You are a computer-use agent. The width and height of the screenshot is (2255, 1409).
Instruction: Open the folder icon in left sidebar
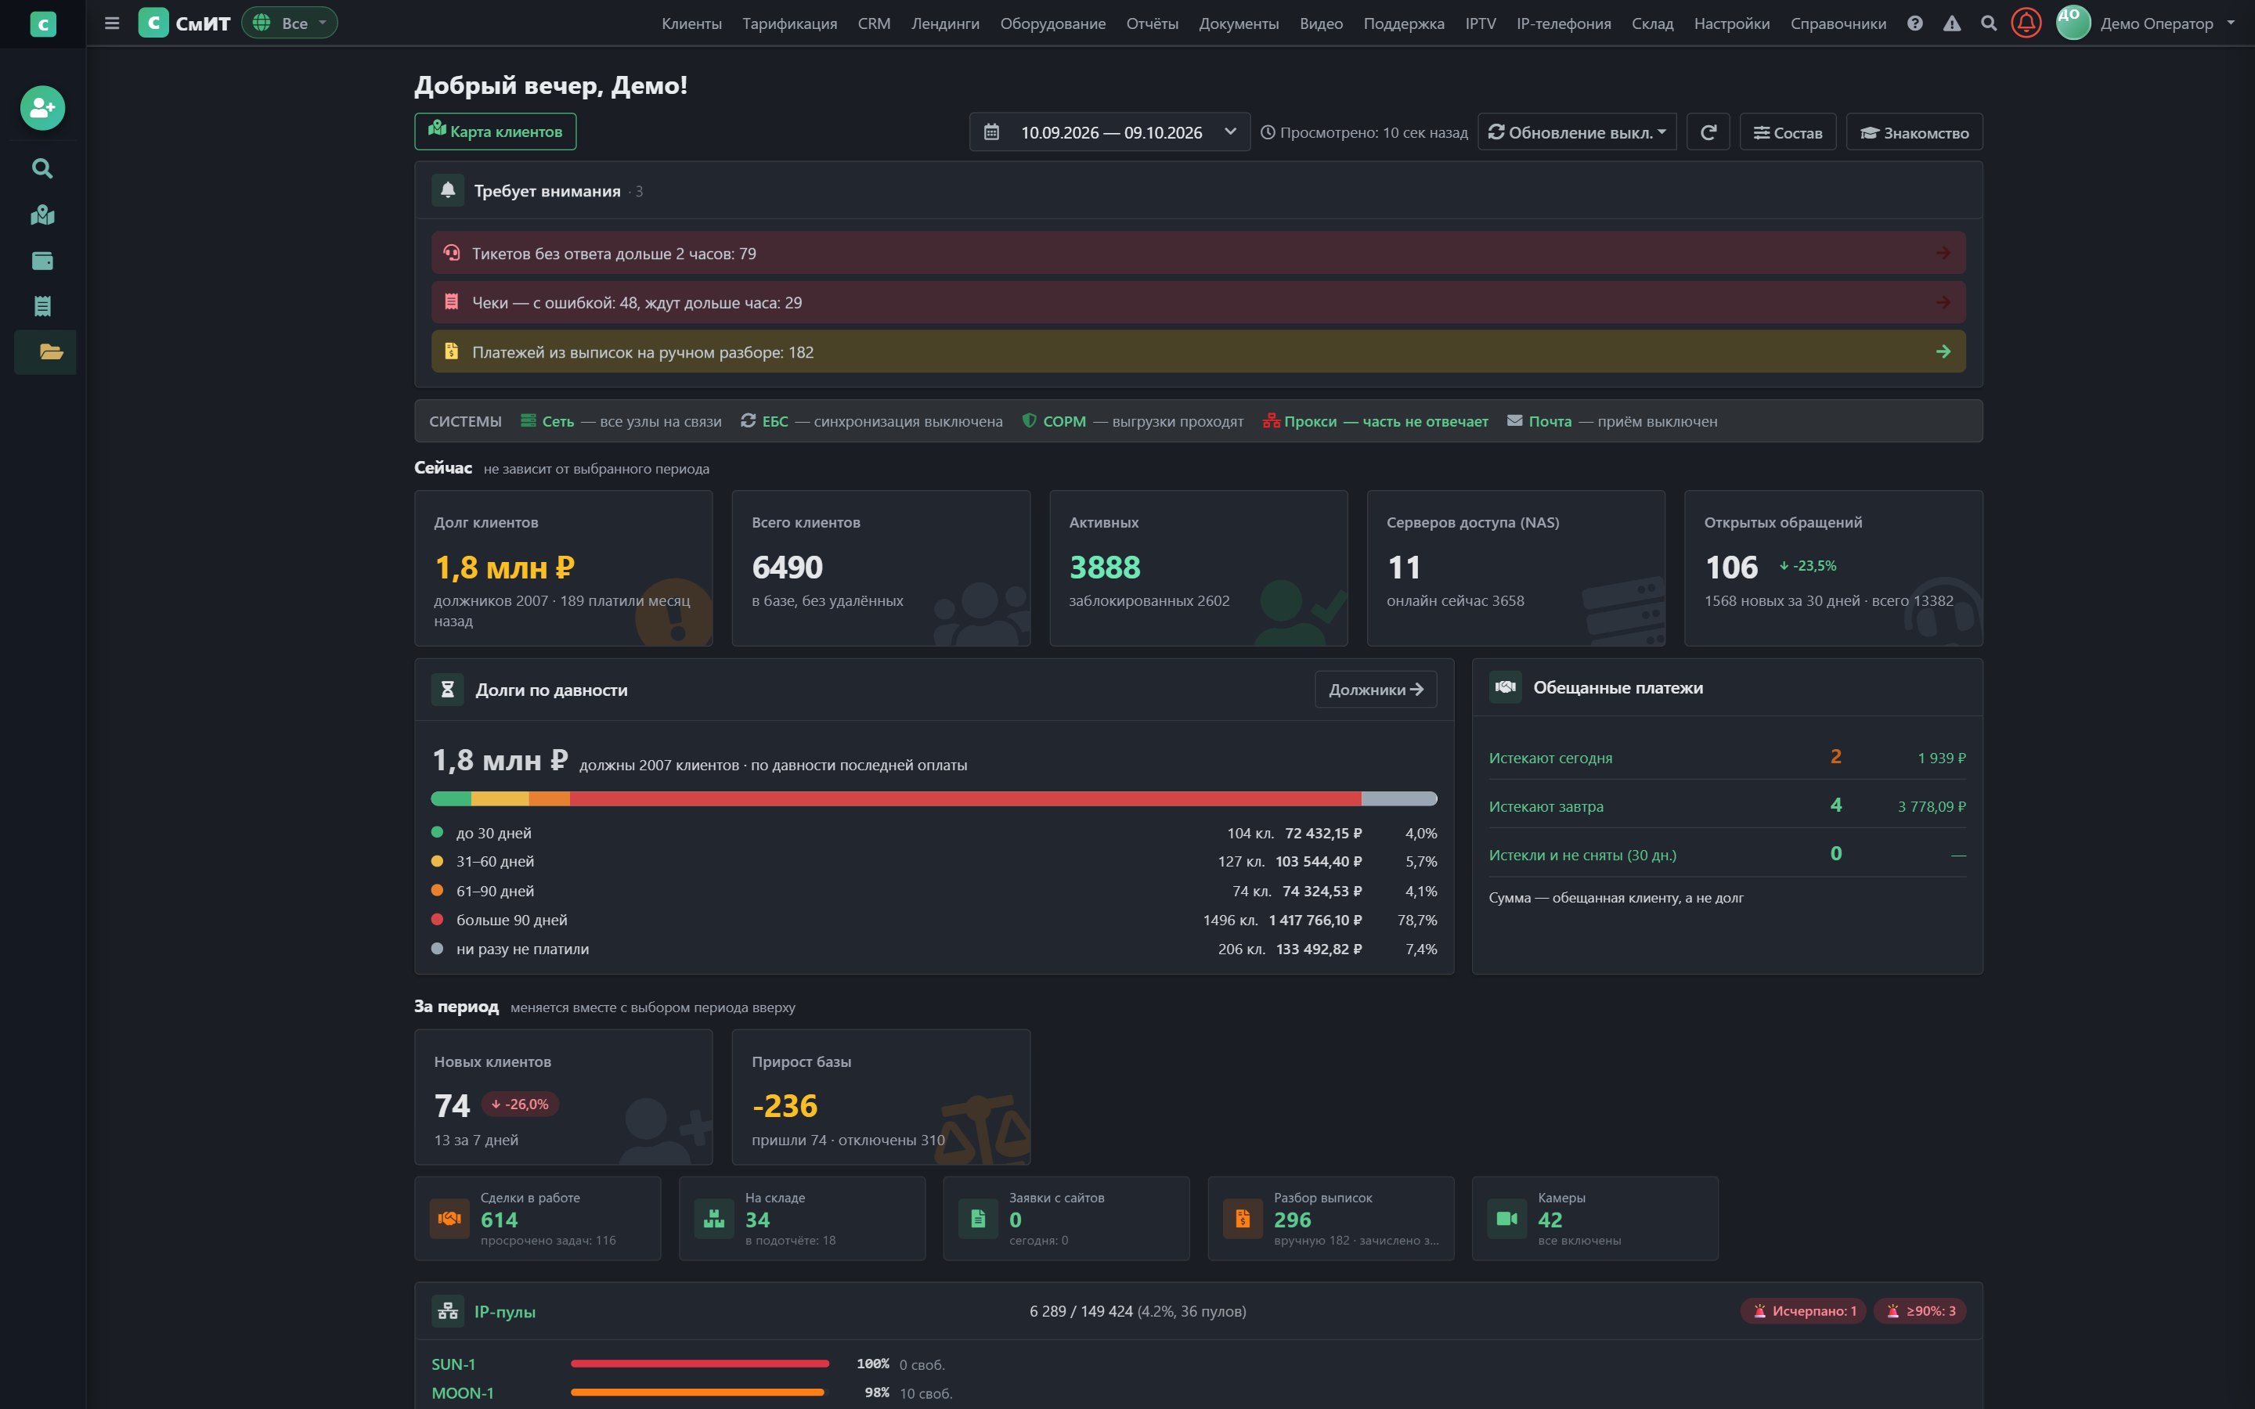(50, 352)
